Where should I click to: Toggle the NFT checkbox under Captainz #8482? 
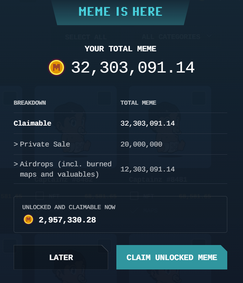[40, 196]
